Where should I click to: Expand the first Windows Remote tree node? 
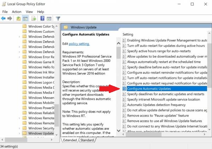[19, 118]
